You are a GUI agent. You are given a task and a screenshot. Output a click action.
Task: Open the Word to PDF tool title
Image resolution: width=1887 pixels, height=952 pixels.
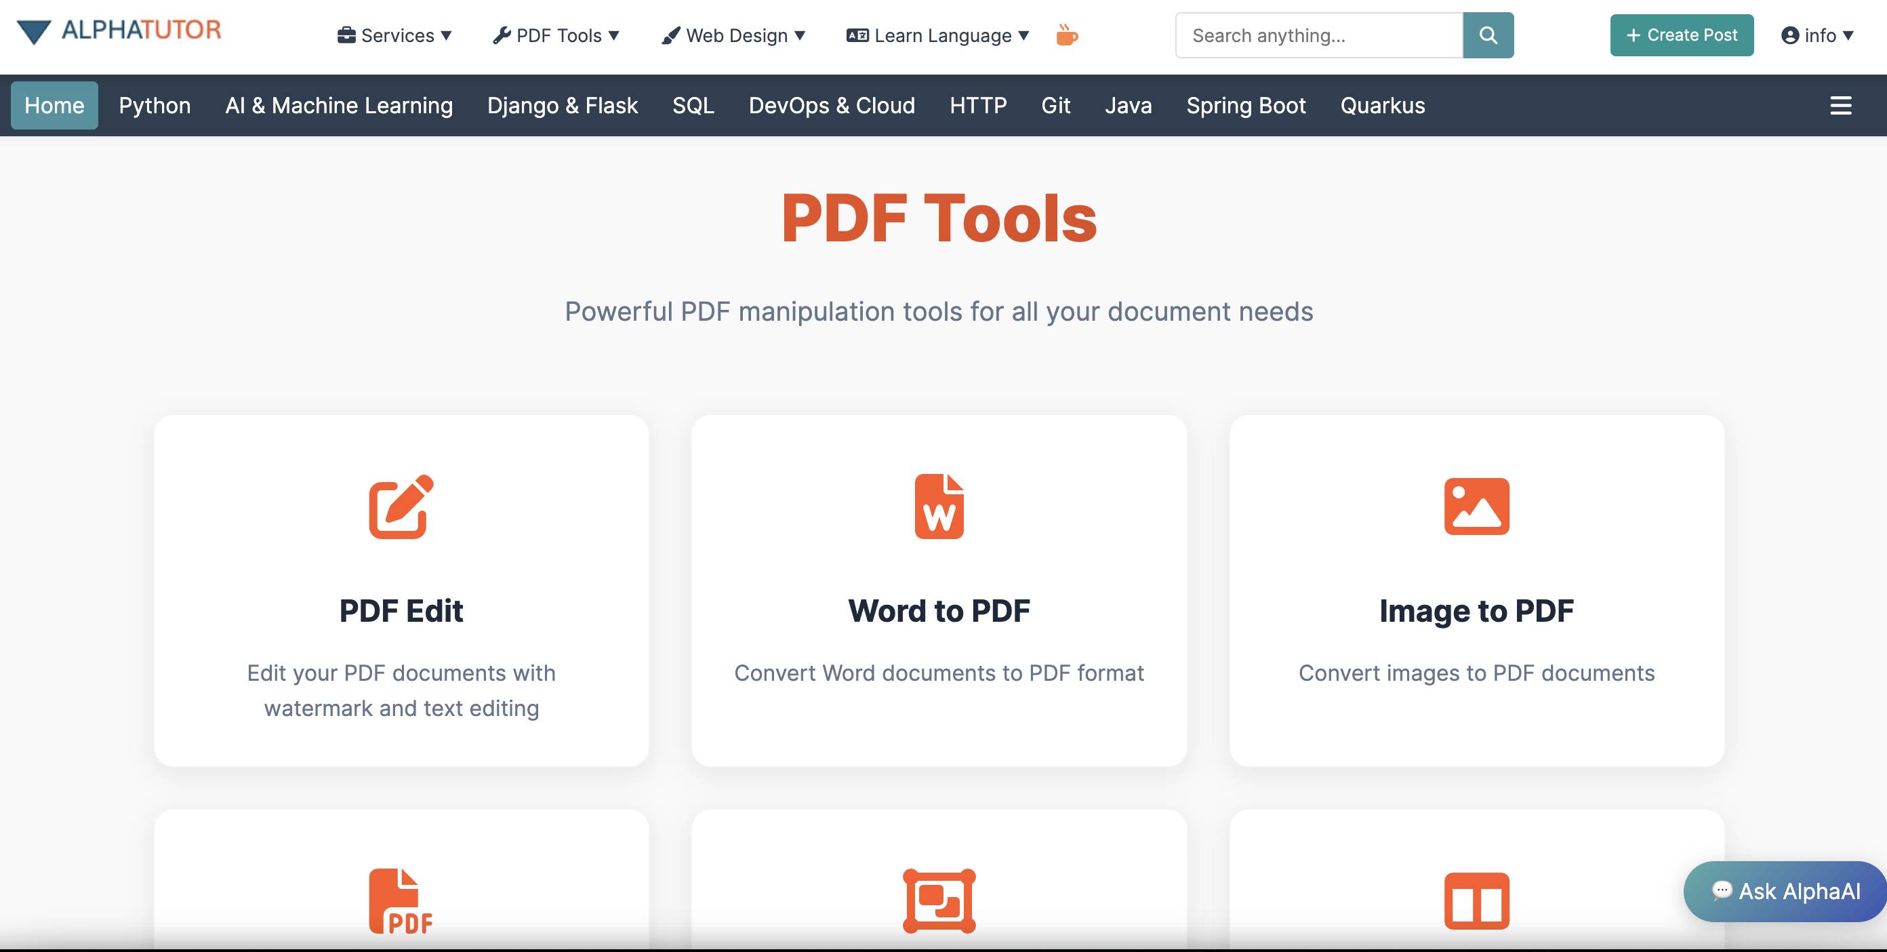939,610
